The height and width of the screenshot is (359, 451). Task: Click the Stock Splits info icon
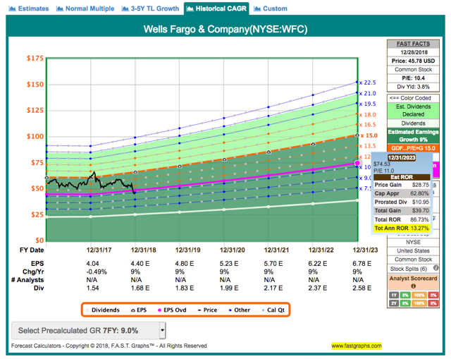436,268
